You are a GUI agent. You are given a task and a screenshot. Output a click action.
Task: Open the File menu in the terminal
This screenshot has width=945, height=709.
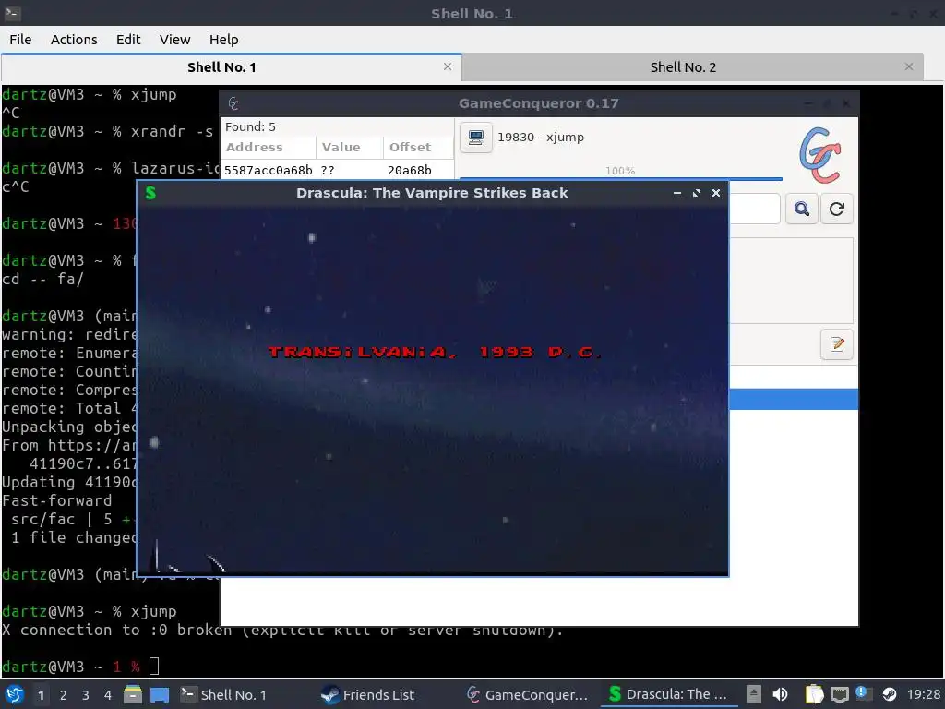20,39
